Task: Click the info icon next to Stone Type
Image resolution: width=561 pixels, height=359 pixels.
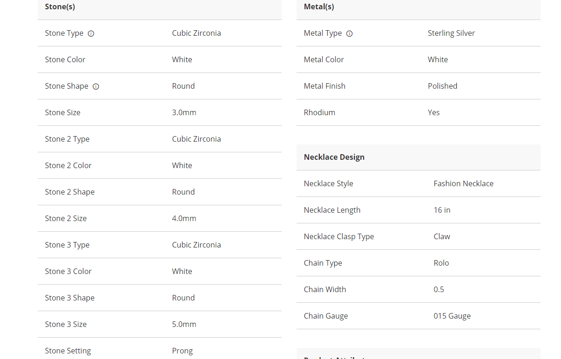Action: pyautogui.click(x=91, y=33)
